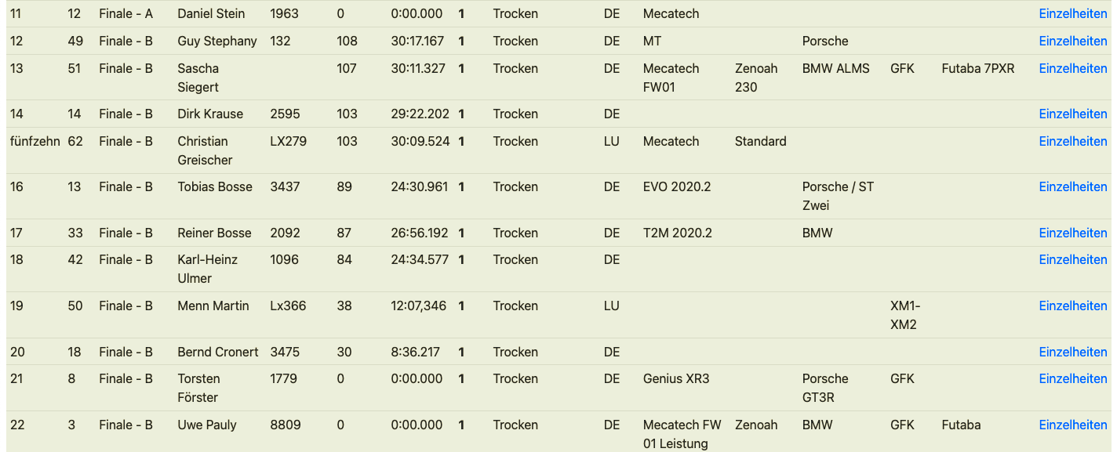Viewport: 1117px width, 452px height.
Task: Open Uwe Pauly's Einzelheiten link
Action: coord(1072,425)
